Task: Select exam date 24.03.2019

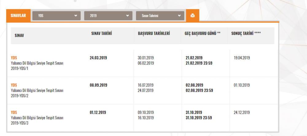Action: (x=98, y=58)
